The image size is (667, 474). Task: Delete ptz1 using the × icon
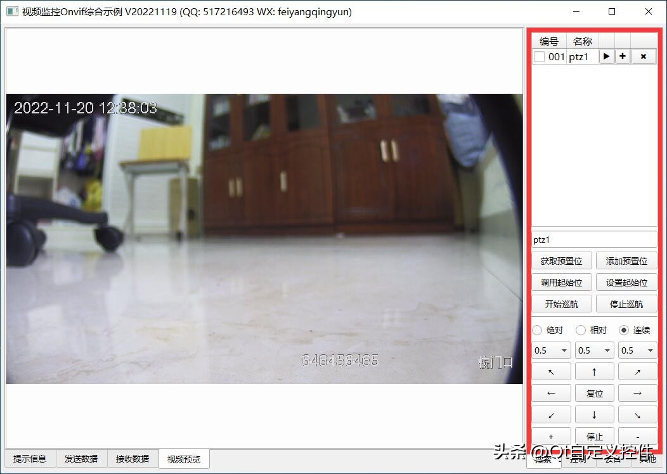click(644, 56)
